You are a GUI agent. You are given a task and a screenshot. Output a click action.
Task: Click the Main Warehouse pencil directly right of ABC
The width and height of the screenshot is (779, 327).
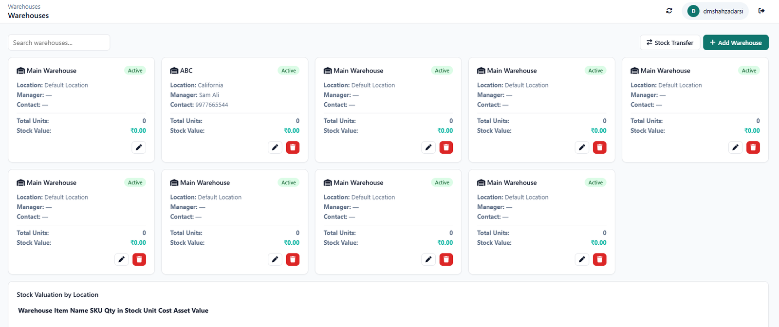pos(428,147)
